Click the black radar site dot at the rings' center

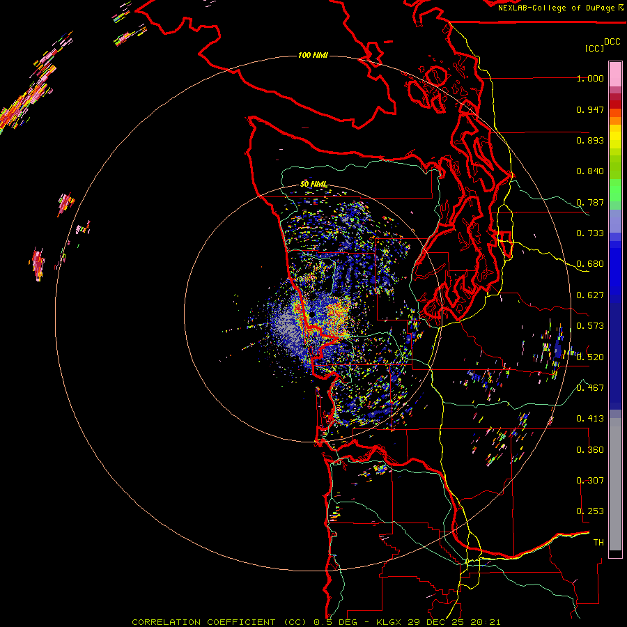311,314
